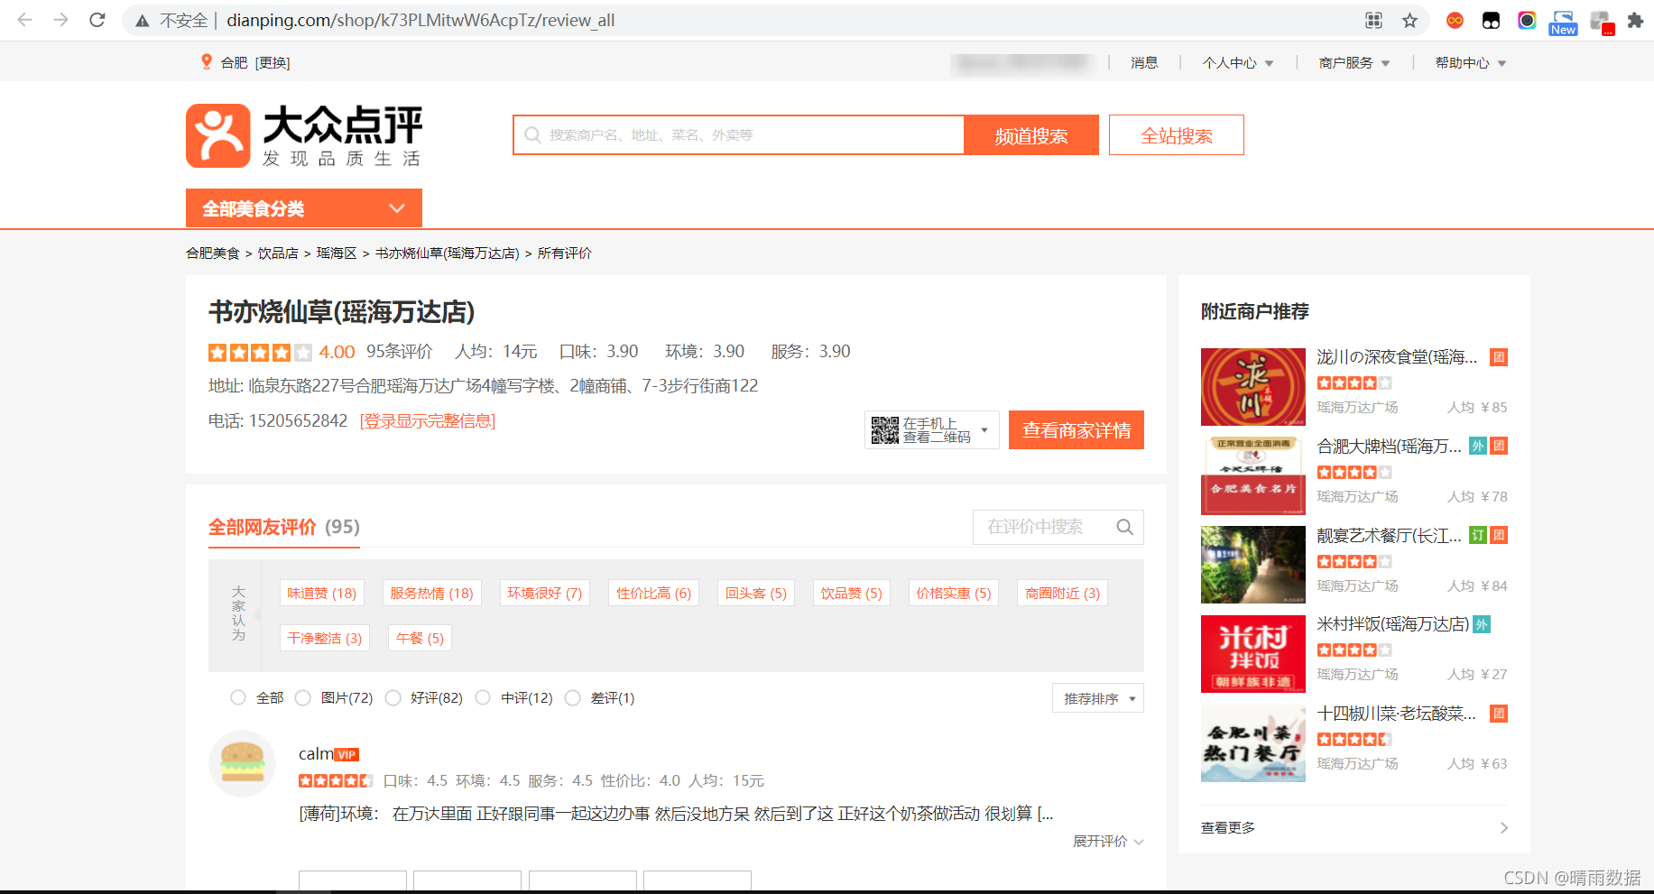Click the orange infinity extension icon
This screenshot has width=1654, height=894.
click(x=1455, y=20)
